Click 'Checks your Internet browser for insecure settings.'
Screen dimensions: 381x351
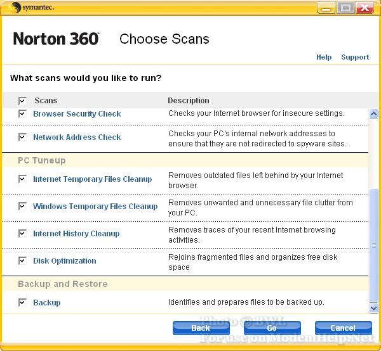coord(257,113)
